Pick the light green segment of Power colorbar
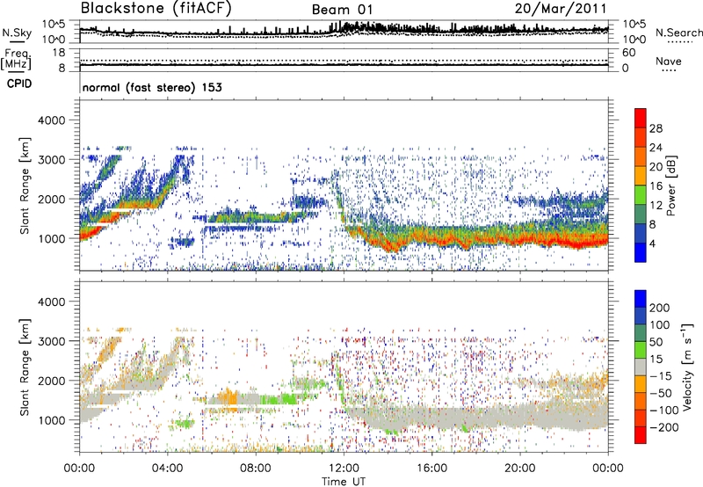Screen dimensions: 703x487 641,195
